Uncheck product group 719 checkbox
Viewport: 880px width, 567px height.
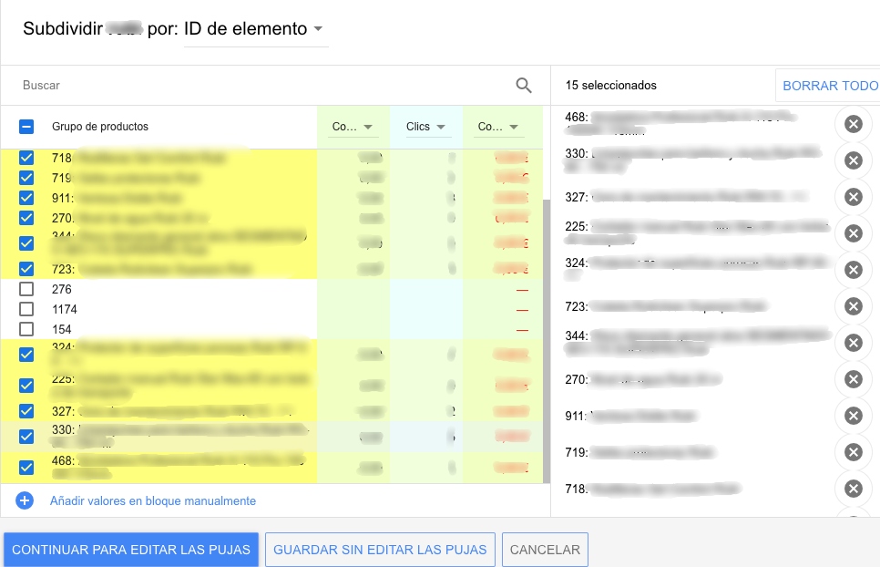pos(26,178)
